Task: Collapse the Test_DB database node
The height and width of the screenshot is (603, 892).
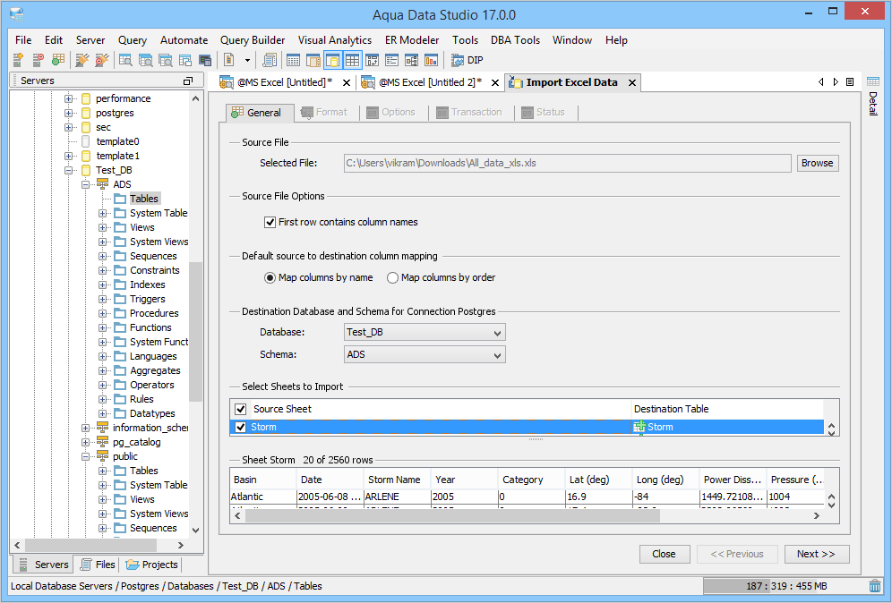Action: coord(68,171)
